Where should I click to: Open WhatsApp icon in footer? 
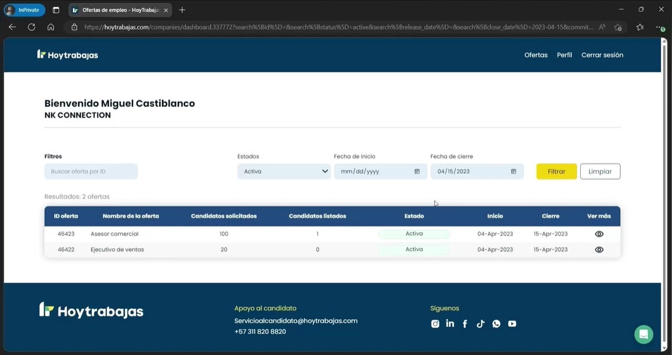click(x=496, y=324)
